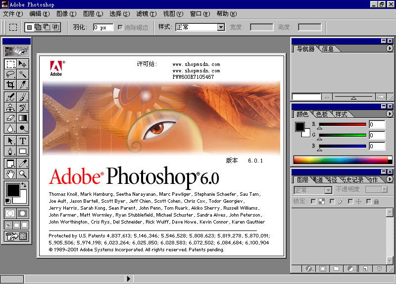The height and width of the screenshot is (284, 396).
Task: Select the Gradient tool
Action: [23, 118]
